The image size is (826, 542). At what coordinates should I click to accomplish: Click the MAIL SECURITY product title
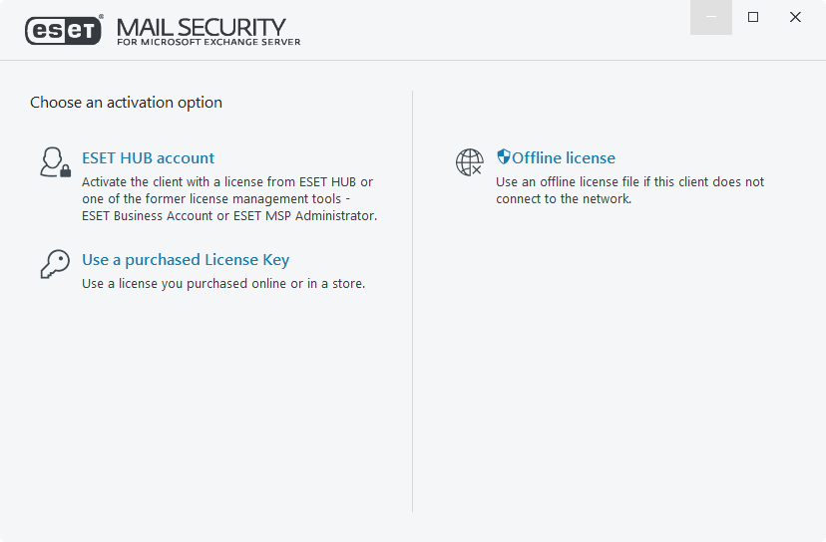(201, 26)
